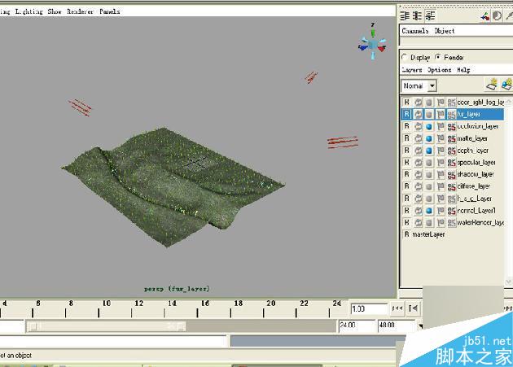Open the Layers menu in layer editor

click(411, 70)
